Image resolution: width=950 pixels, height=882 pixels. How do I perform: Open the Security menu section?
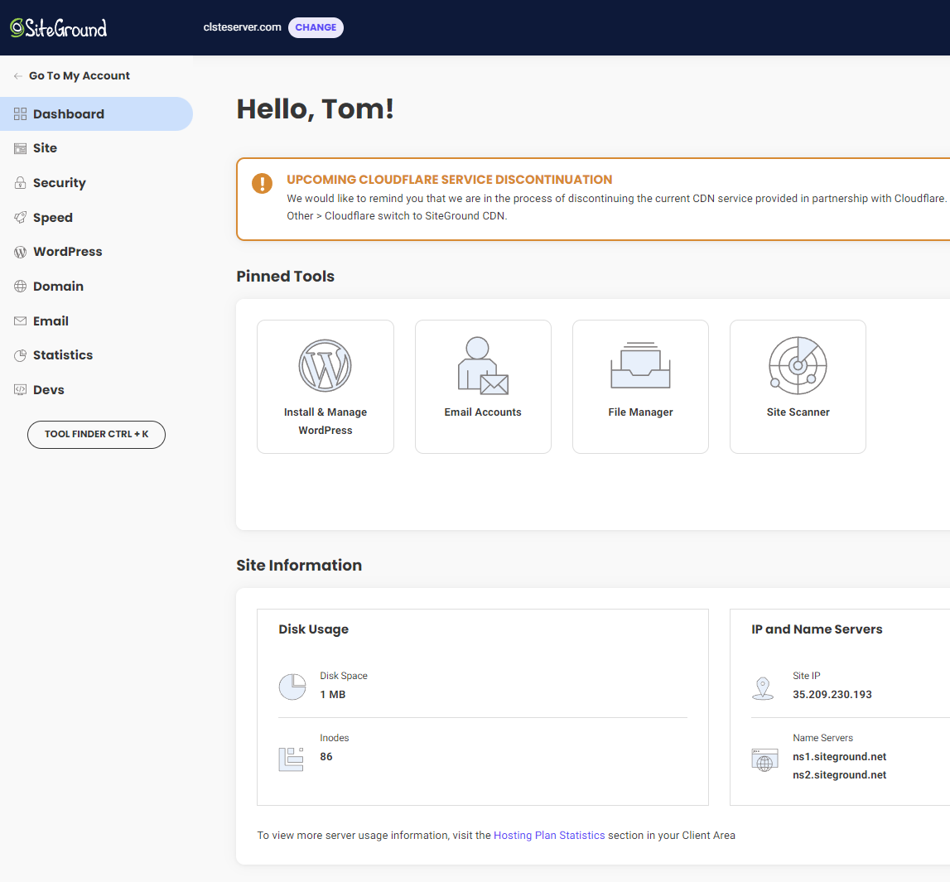tap(60, 183)
